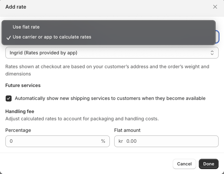
Task: Click the "Percentage" field label
Action: (18, 130)
